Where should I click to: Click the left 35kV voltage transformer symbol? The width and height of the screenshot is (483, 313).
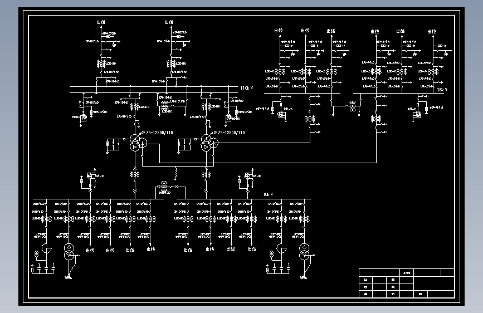[x=281, y=115]
